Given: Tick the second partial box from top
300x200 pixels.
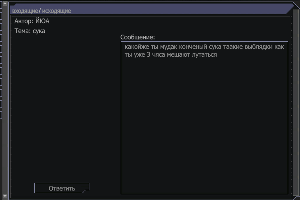Looking at the screenshot, I should [1, 16].
